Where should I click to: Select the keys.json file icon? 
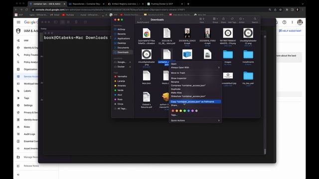[x=147, y=76]
